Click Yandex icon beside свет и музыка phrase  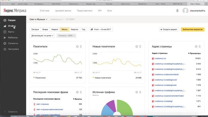click(34, 104)
